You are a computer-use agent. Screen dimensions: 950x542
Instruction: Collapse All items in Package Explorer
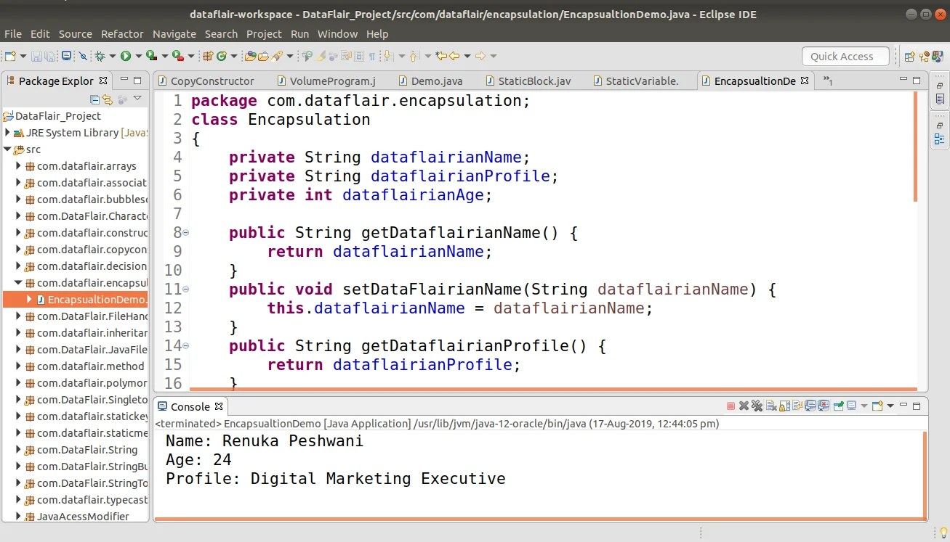pyautogui.click(x=94, y=99)
